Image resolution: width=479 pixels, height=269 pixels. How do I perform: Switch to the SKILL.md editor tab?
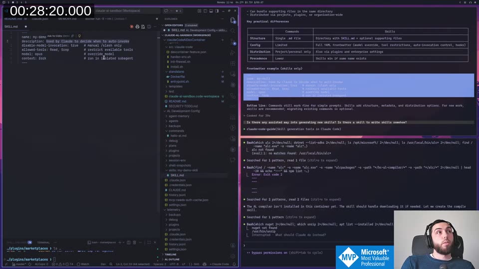coord(15,26)
